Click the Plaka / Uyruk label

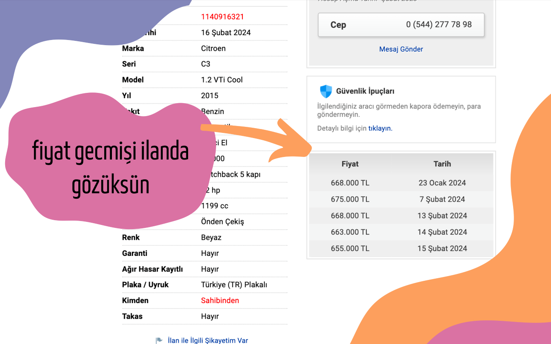coord(145,285)
